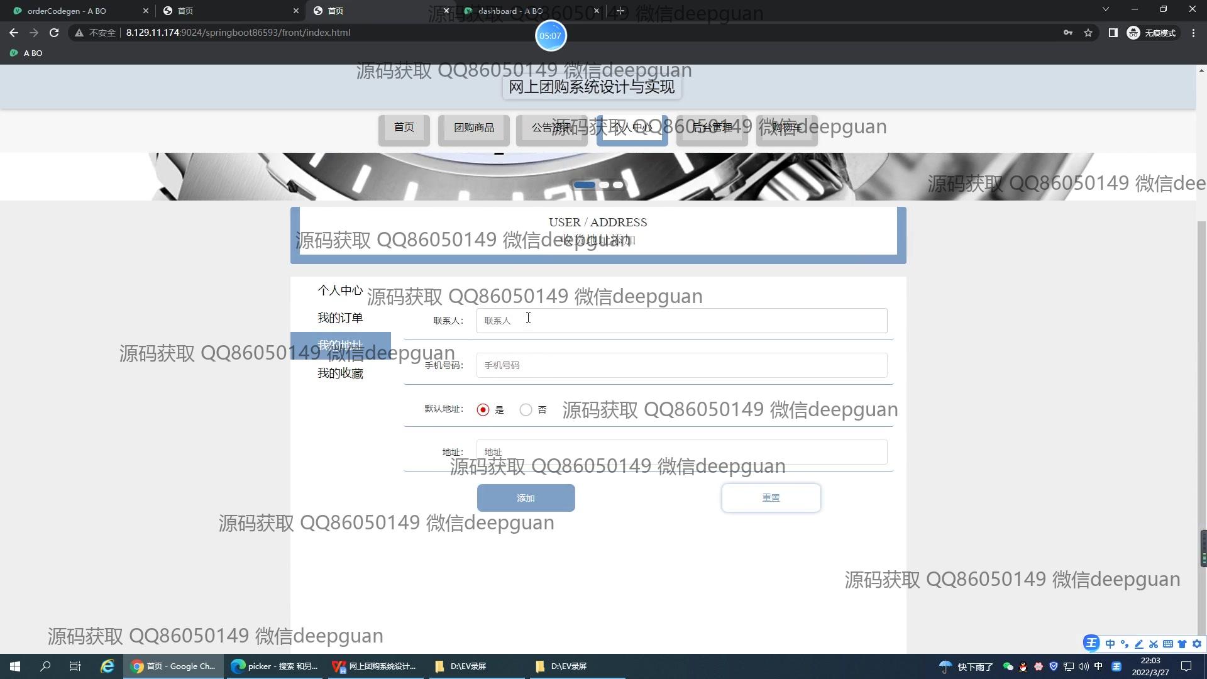
Task: Switch to the orderCodegen browser tab
Action: pyautogui.click(x=67, y=11)
